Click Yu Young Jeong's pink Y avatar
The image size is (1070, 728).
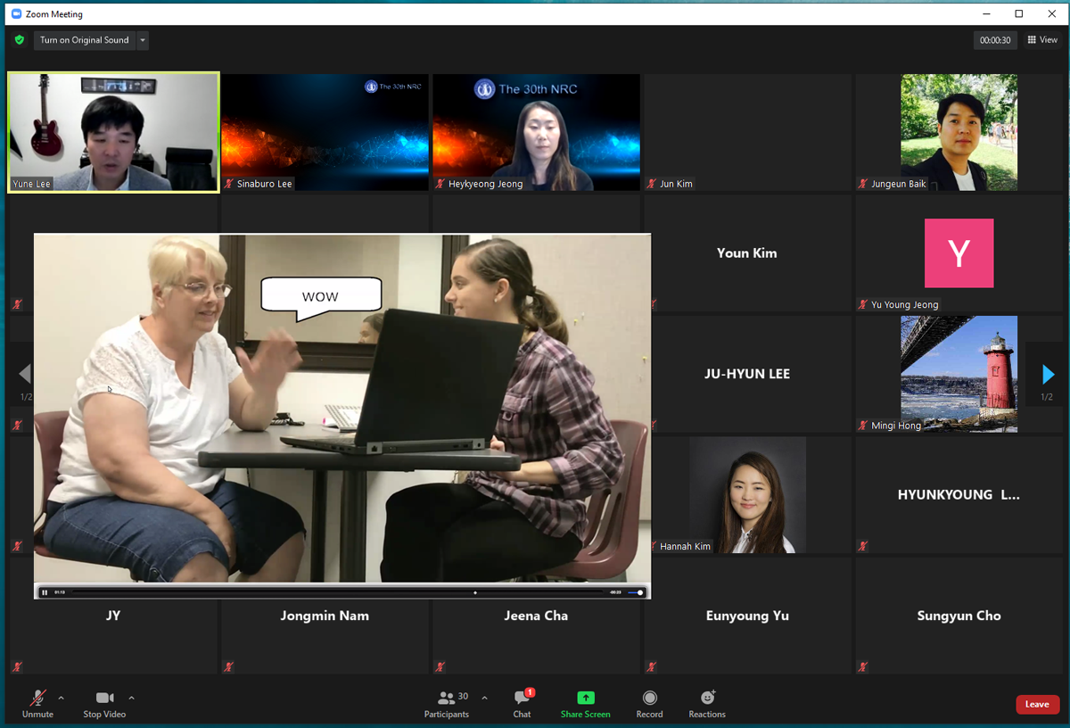[959, 253]
